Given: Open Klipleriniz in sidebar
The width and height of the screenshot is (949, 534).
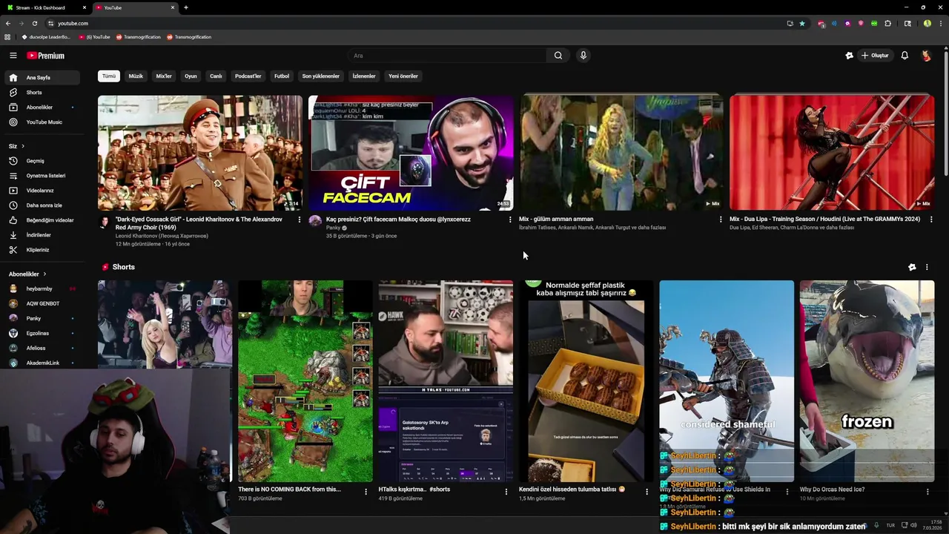Looking at the screenshot, I should click(x=41, y=250).
